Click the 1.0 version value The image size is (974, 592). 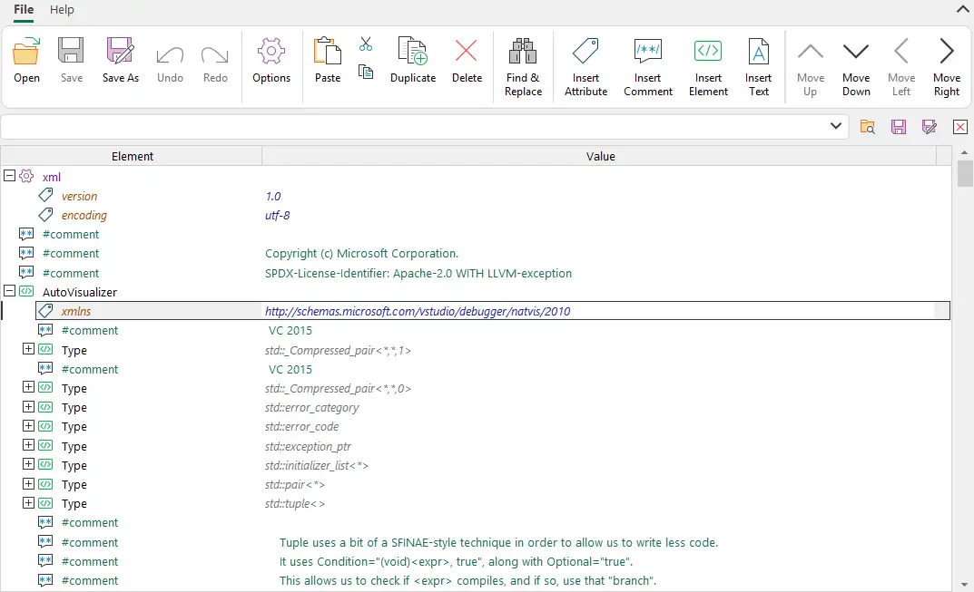click(272, 196)
